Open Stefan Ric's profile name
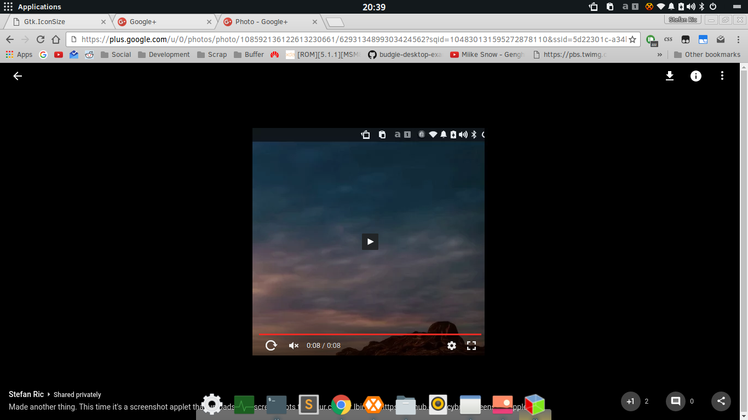 point(26,394)
